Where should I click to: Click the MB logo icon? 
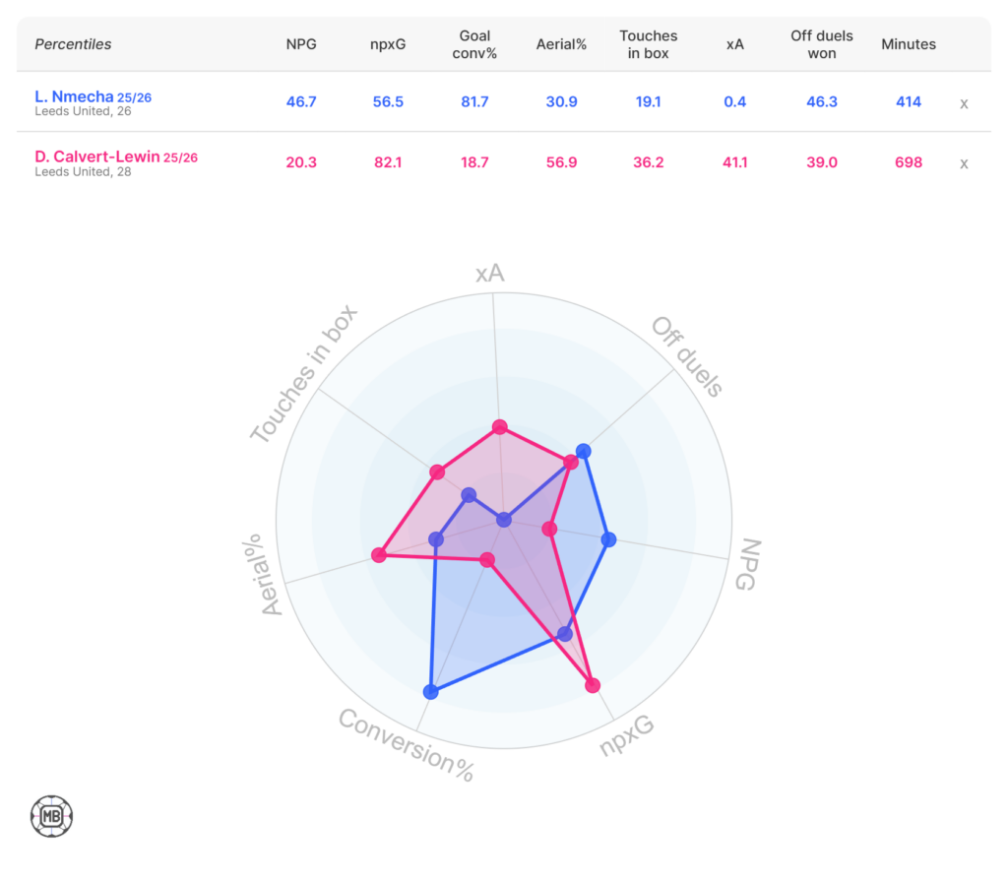click(x=52, y=816)
